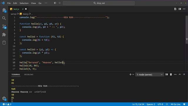Click the breadcrumb trailing ellipsis
Screen dimensions: 188x106
[x=32, y=14]
